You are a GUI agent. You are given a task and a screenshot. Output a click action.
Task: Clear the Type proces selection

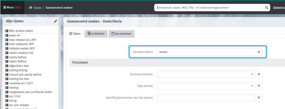point(259,86)
